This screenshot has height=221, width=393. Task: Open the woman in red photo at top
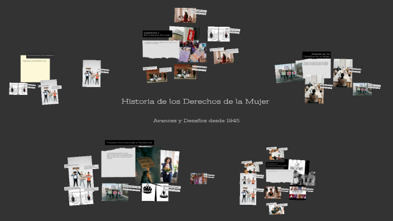pos(185,15)
